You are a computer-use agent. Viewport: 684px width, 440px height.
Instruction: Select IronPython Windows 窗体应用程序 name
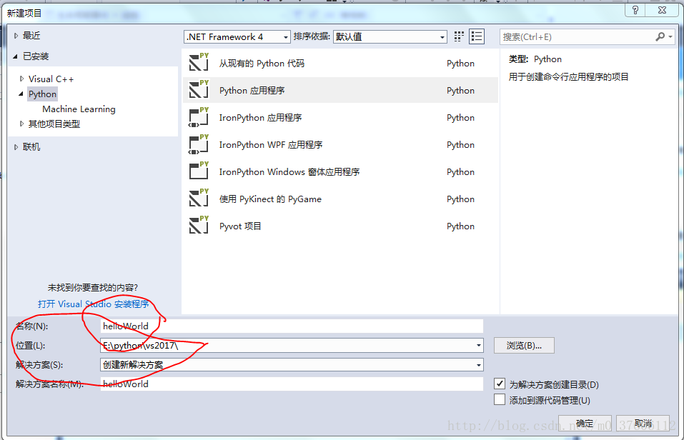(289, 171)
